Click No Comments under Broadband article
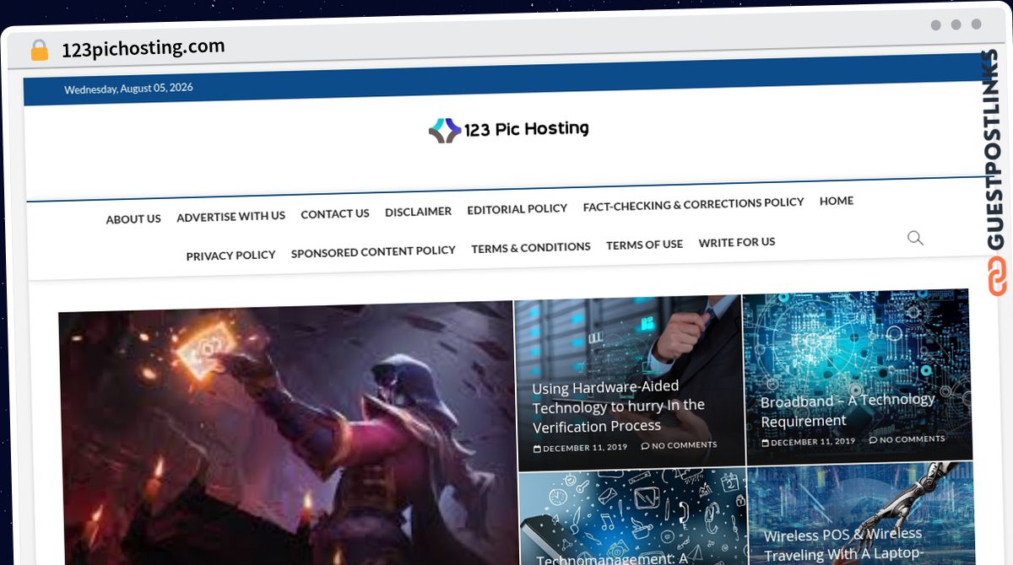This screenshot has width=1013, height=565. (907, 439)
